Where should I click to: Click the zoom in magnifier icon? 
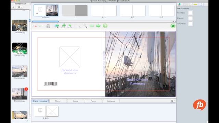(x=85, y=26)
